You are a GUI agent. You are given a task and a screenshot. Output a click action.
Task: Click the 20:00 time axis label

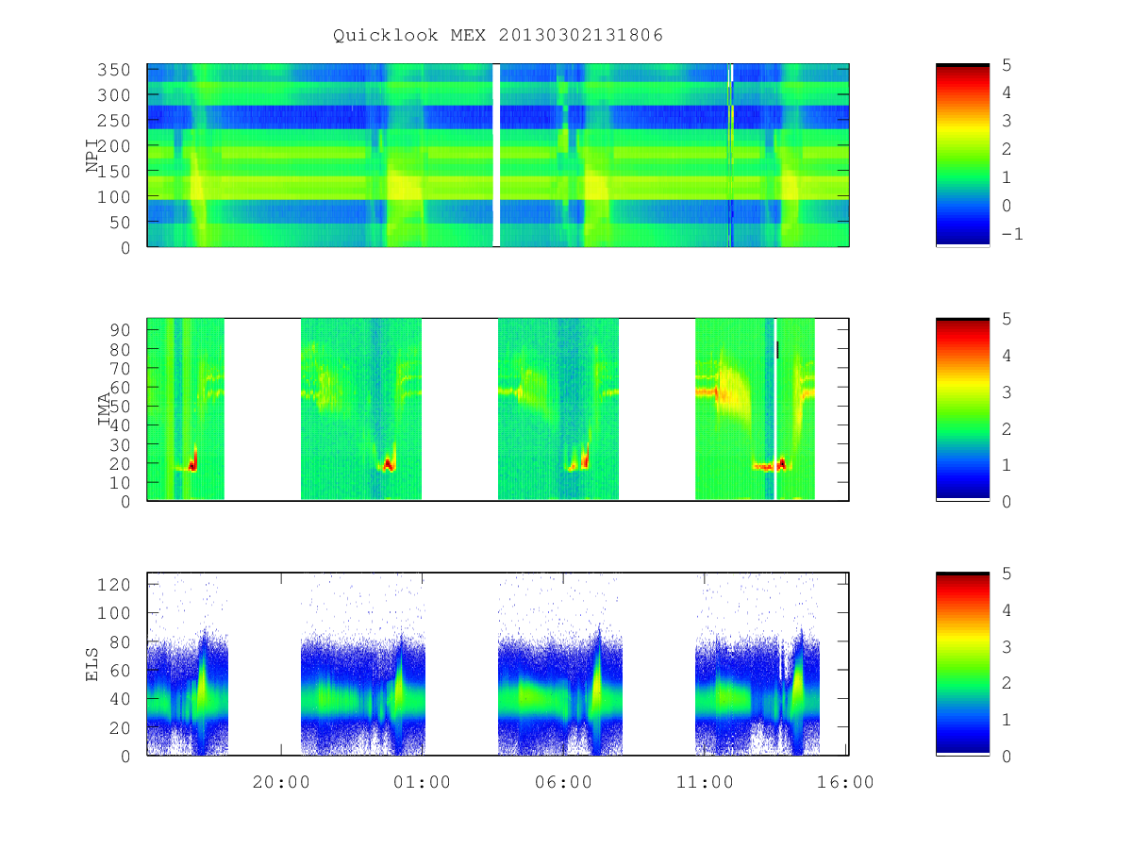(281, 782)
